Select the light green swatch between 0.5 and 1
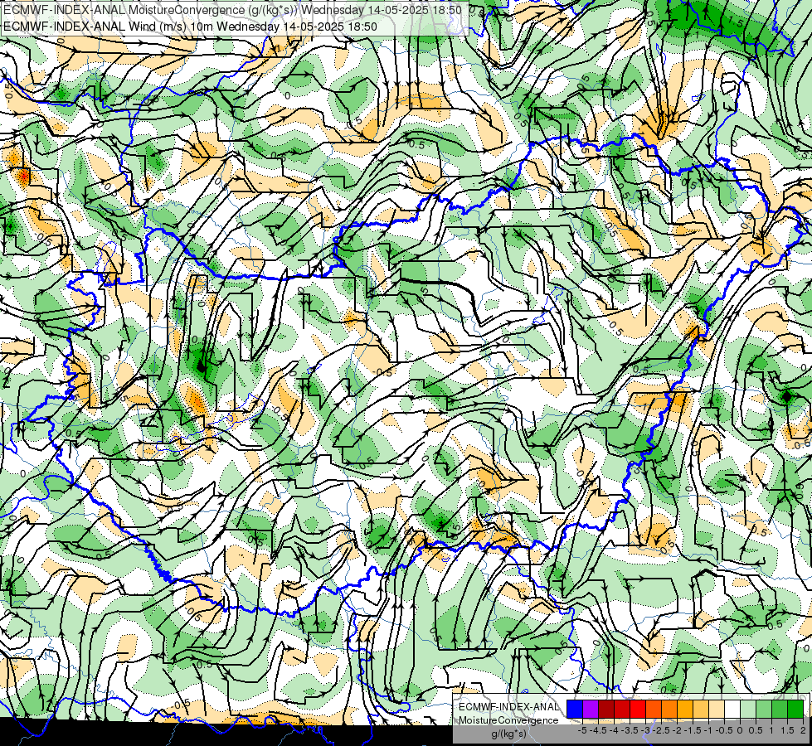This screenshot has width=812, height=746. point(764,709)
